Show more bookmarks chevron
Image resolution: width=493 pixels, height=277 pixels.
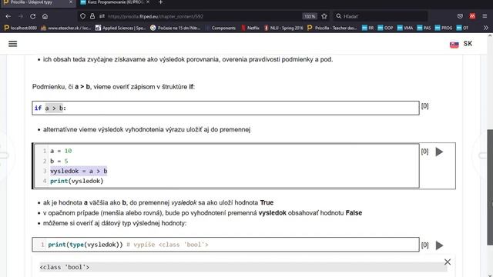pos(486,28)
